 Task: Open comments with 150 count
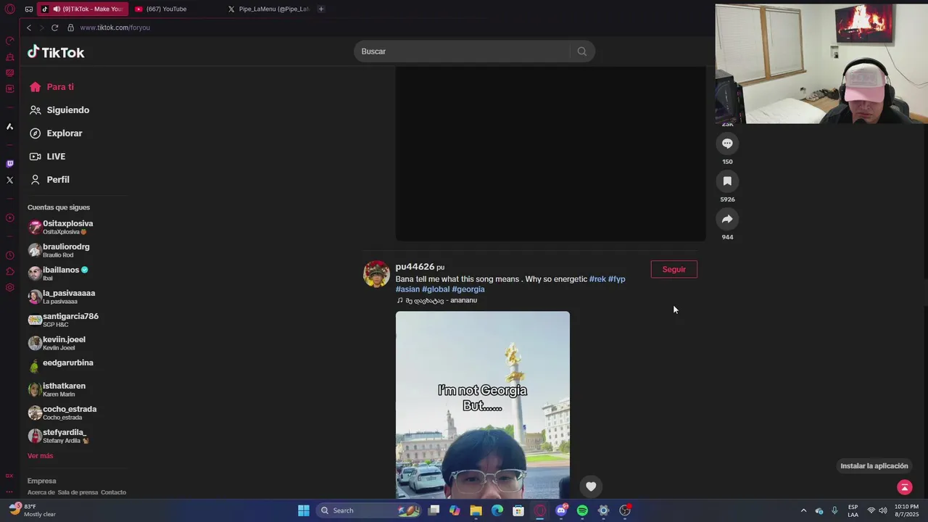[x=727, y=144]
